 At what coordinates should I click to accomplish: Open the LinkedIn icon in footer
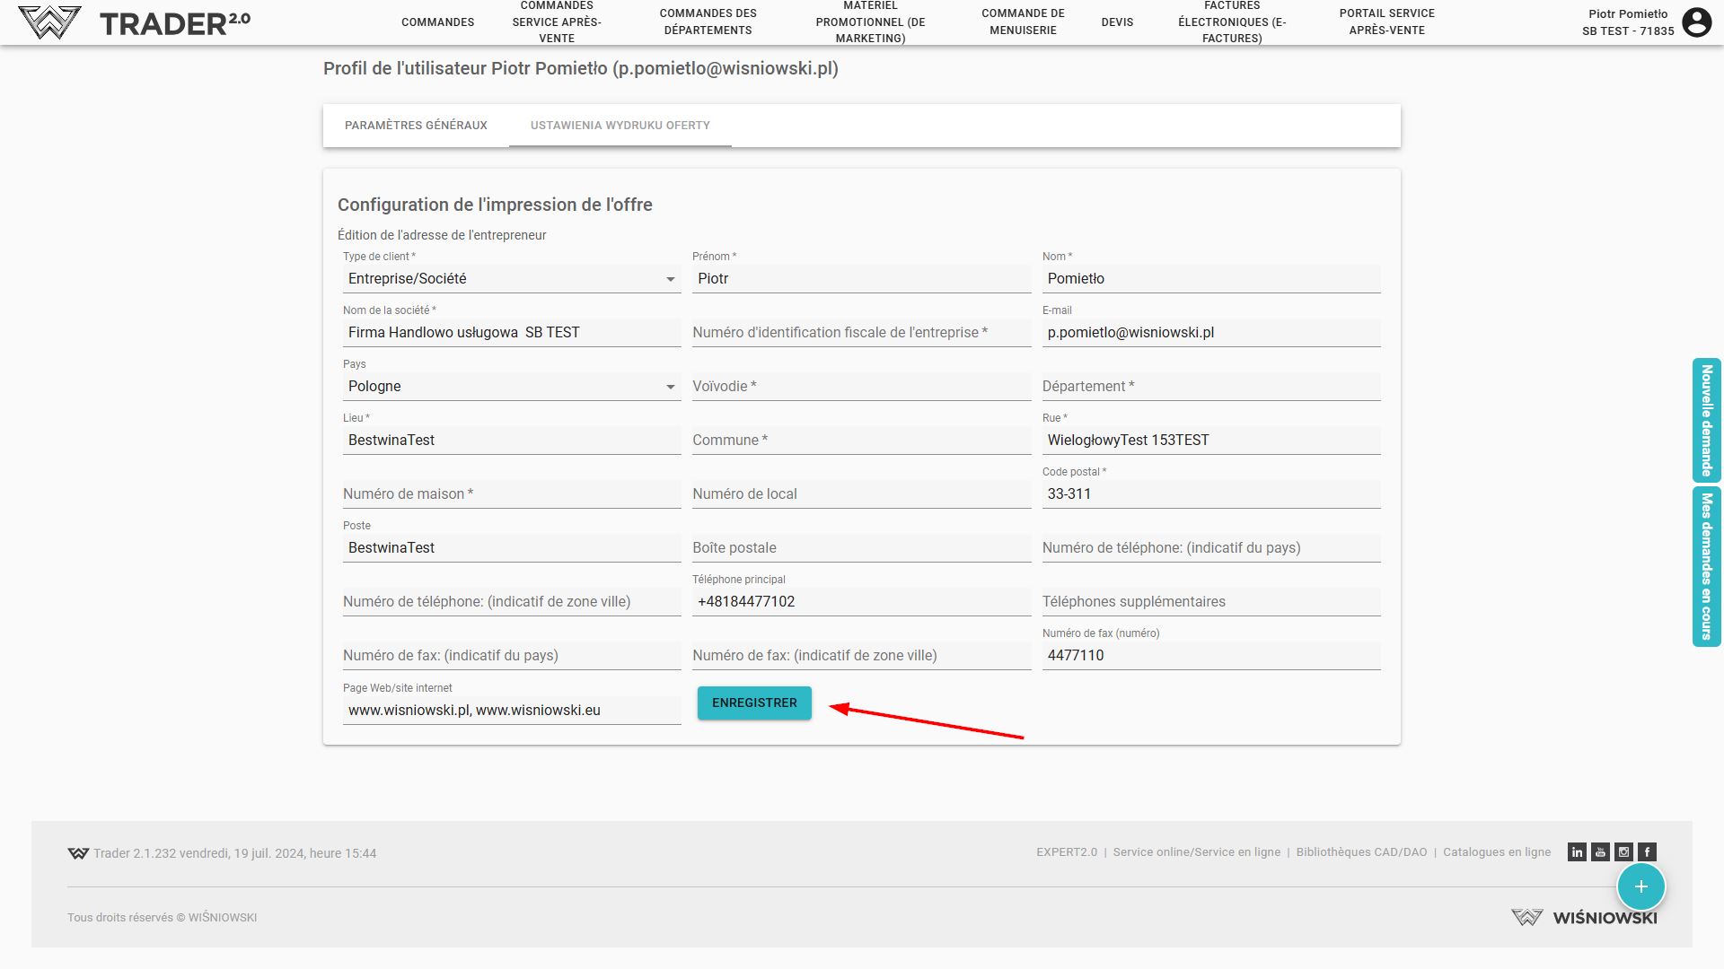pyautogui.click(x=1577, y=852)
